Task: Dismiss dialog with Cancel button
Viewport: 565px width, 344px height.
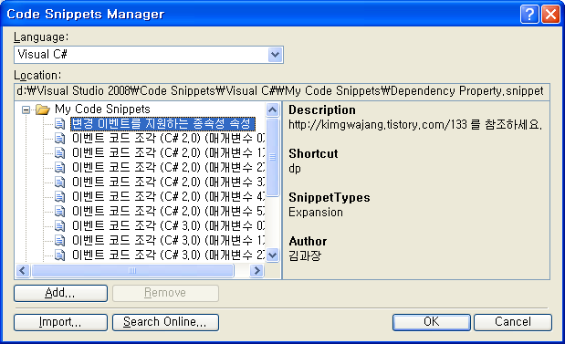Action: (513, 322)
